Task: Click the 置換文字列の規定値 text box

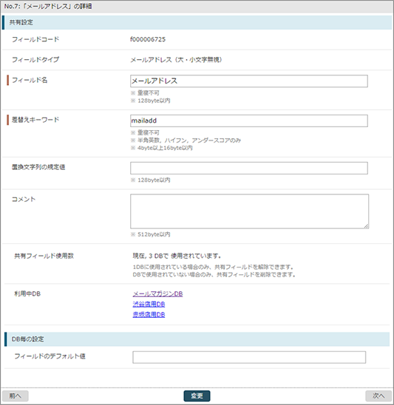Action: tap(249, 169)
